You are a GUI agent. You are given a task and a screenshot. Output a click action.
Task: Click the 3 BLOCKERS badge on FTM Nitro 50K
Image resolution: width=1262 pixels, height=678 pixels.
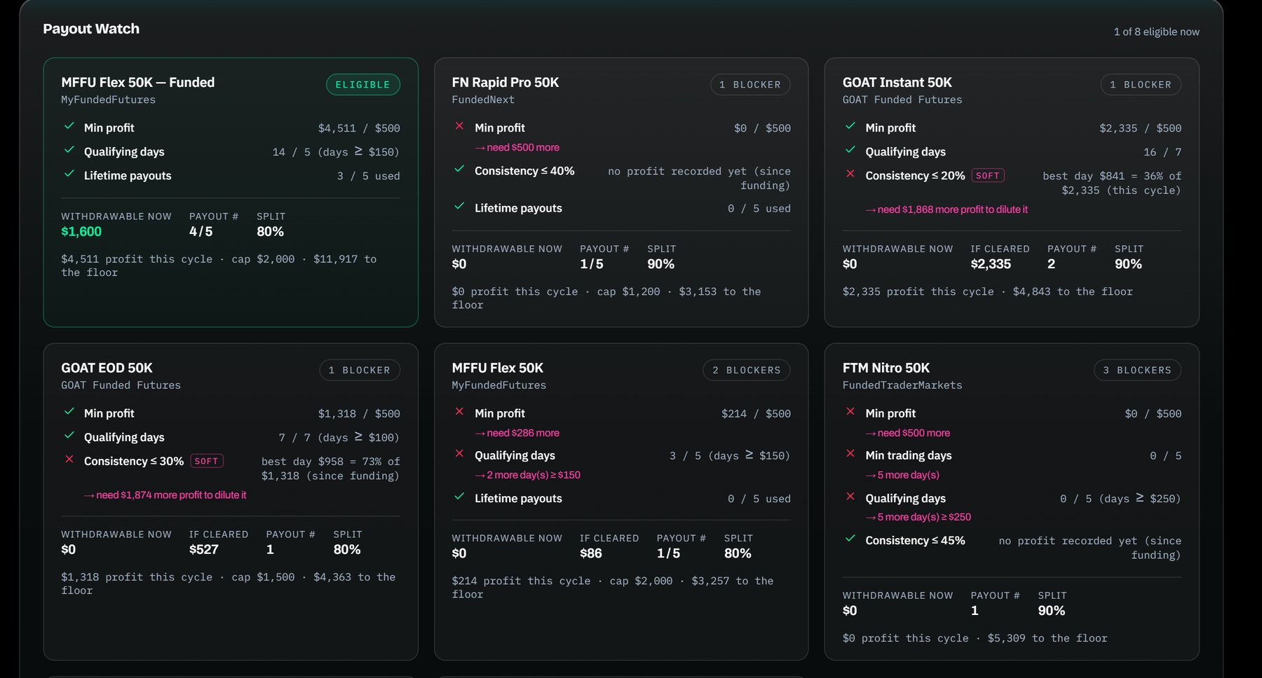pyautogui.click(x=1137, y=371)
